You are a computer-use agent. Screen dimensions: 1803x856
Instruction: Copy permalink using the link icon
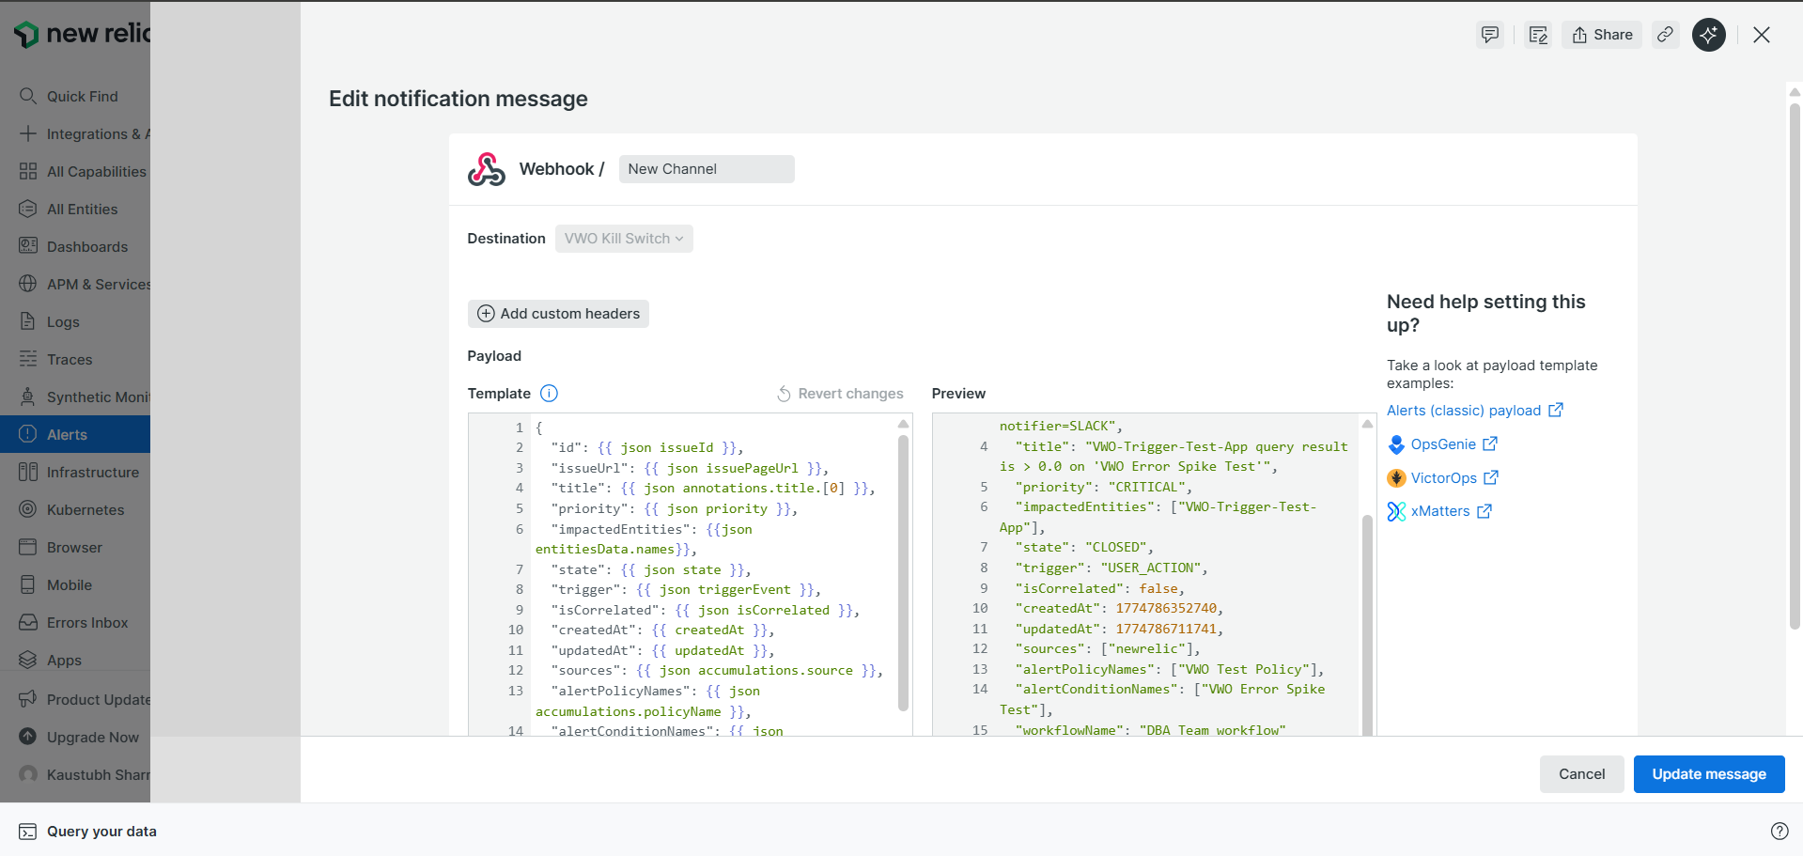click(x=1665, y=35)
